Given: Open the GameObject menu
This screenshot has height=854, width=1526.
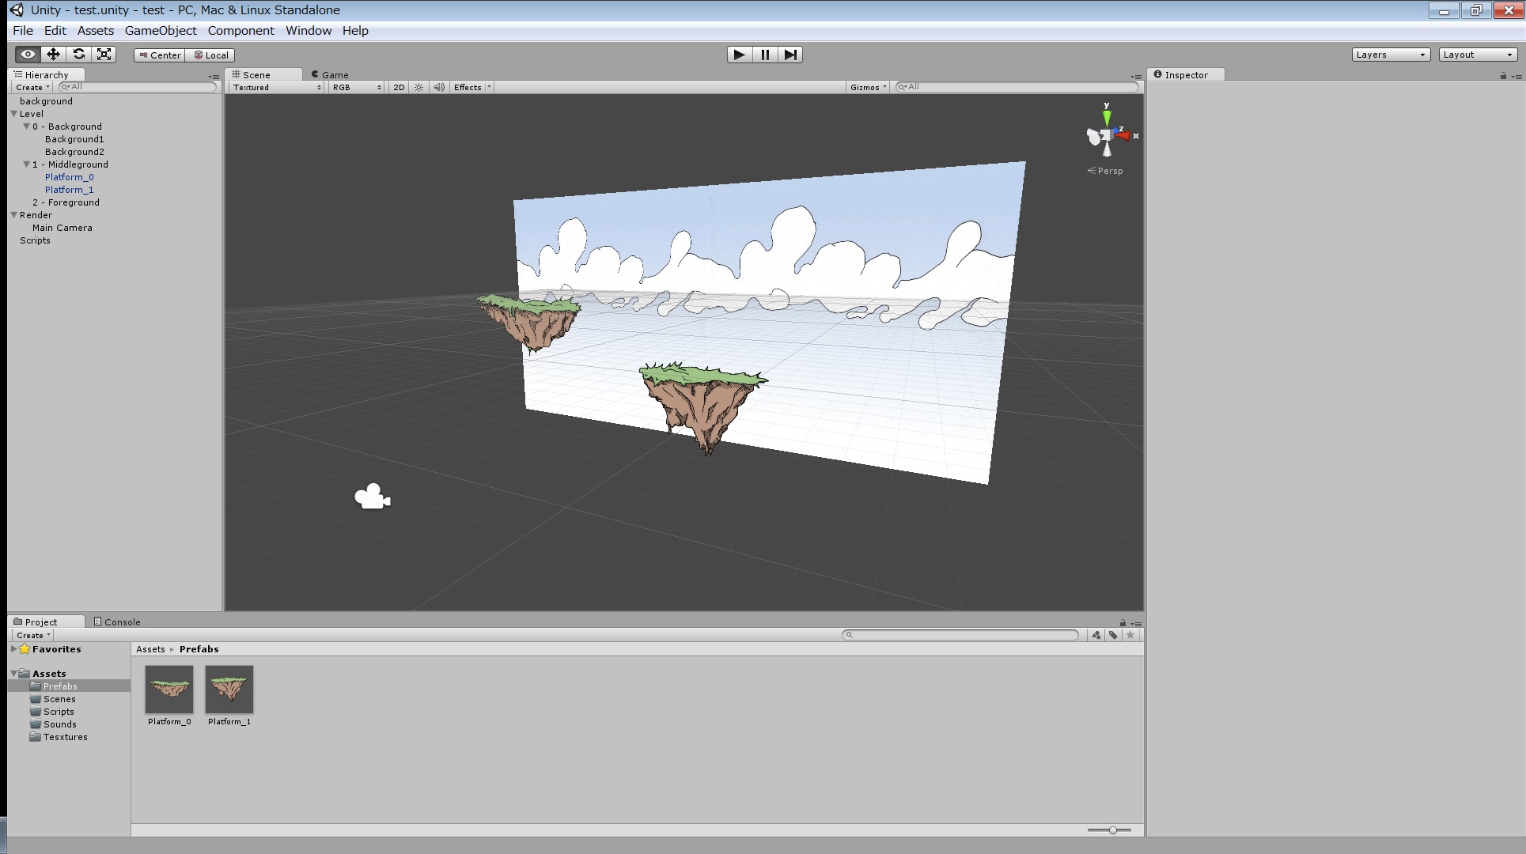Looking at the screenshot, I should coord(161,31).
